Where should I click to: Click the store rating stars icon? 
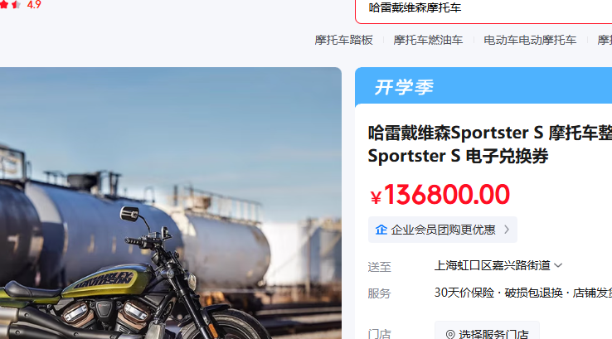[x=10, y=5]
